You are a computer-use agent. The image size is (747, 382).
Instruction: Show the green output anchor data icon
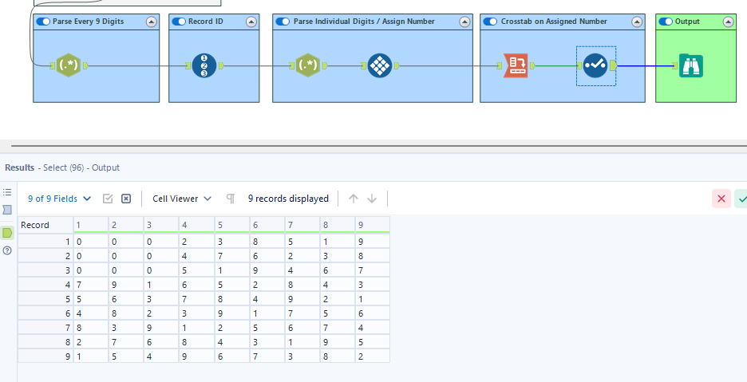coord(8,232)
